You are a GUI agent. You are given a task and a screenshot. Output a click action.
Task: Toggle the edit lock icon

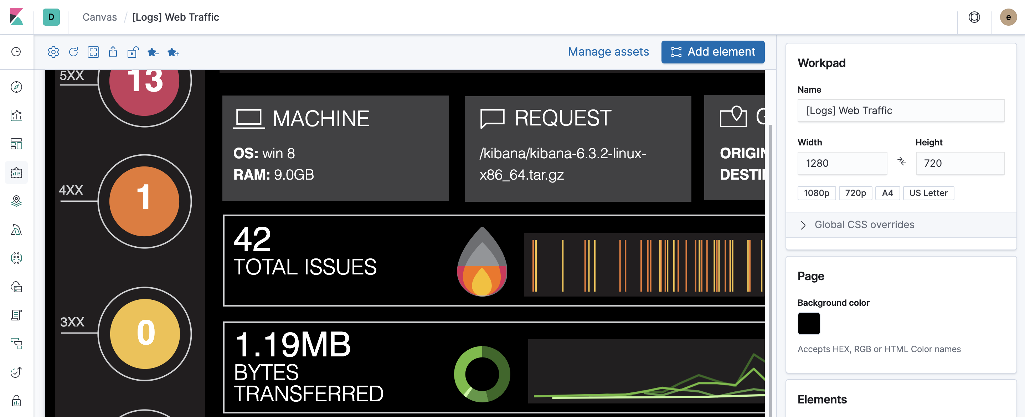(133, 52)
